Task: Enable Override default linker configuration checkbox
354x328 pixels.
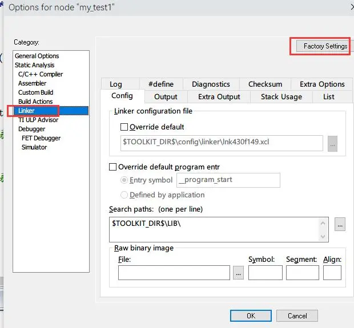Action: [x=124, y=127]
